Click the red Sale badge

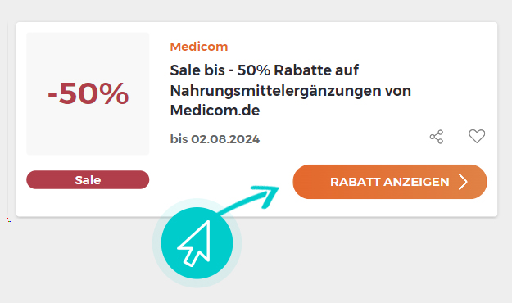click(88, 179)
